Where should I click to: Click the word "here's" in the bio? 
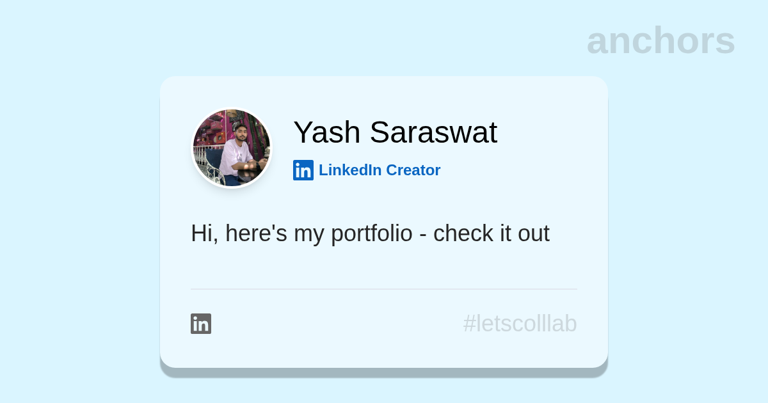click(256, 233)
